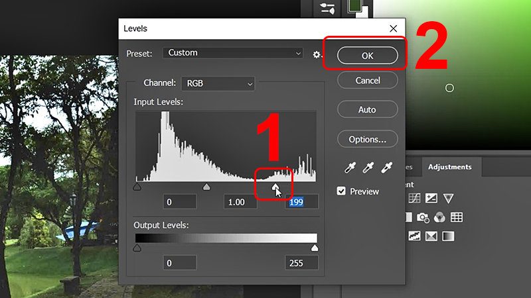Select the black point eyedropper

coord(347,169)
